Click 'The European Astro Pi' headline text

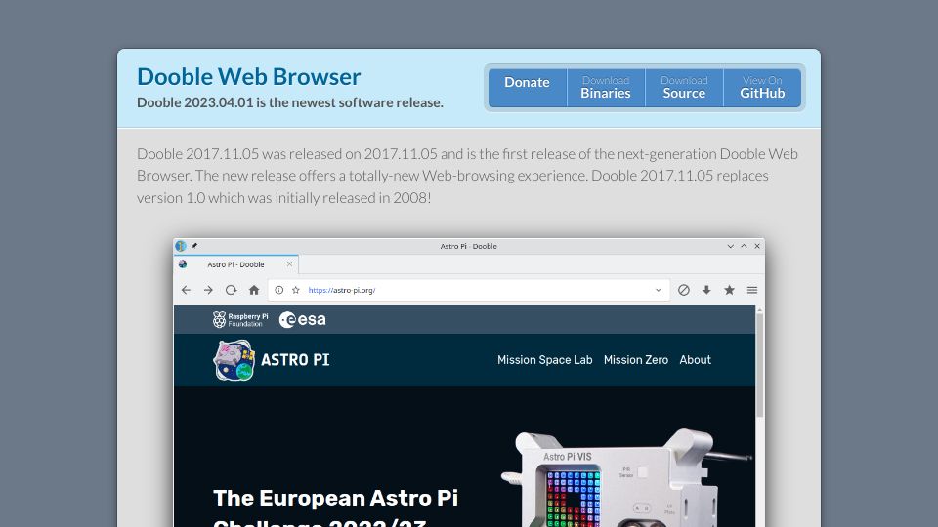[335, 498]
